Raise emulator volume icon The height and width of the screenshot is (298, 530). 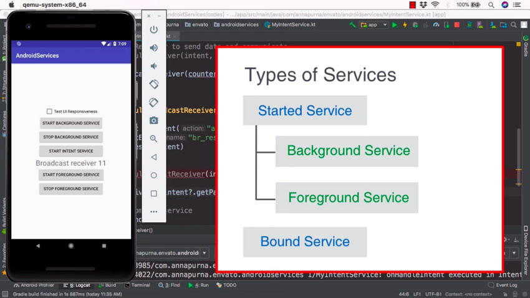(154, 47)
